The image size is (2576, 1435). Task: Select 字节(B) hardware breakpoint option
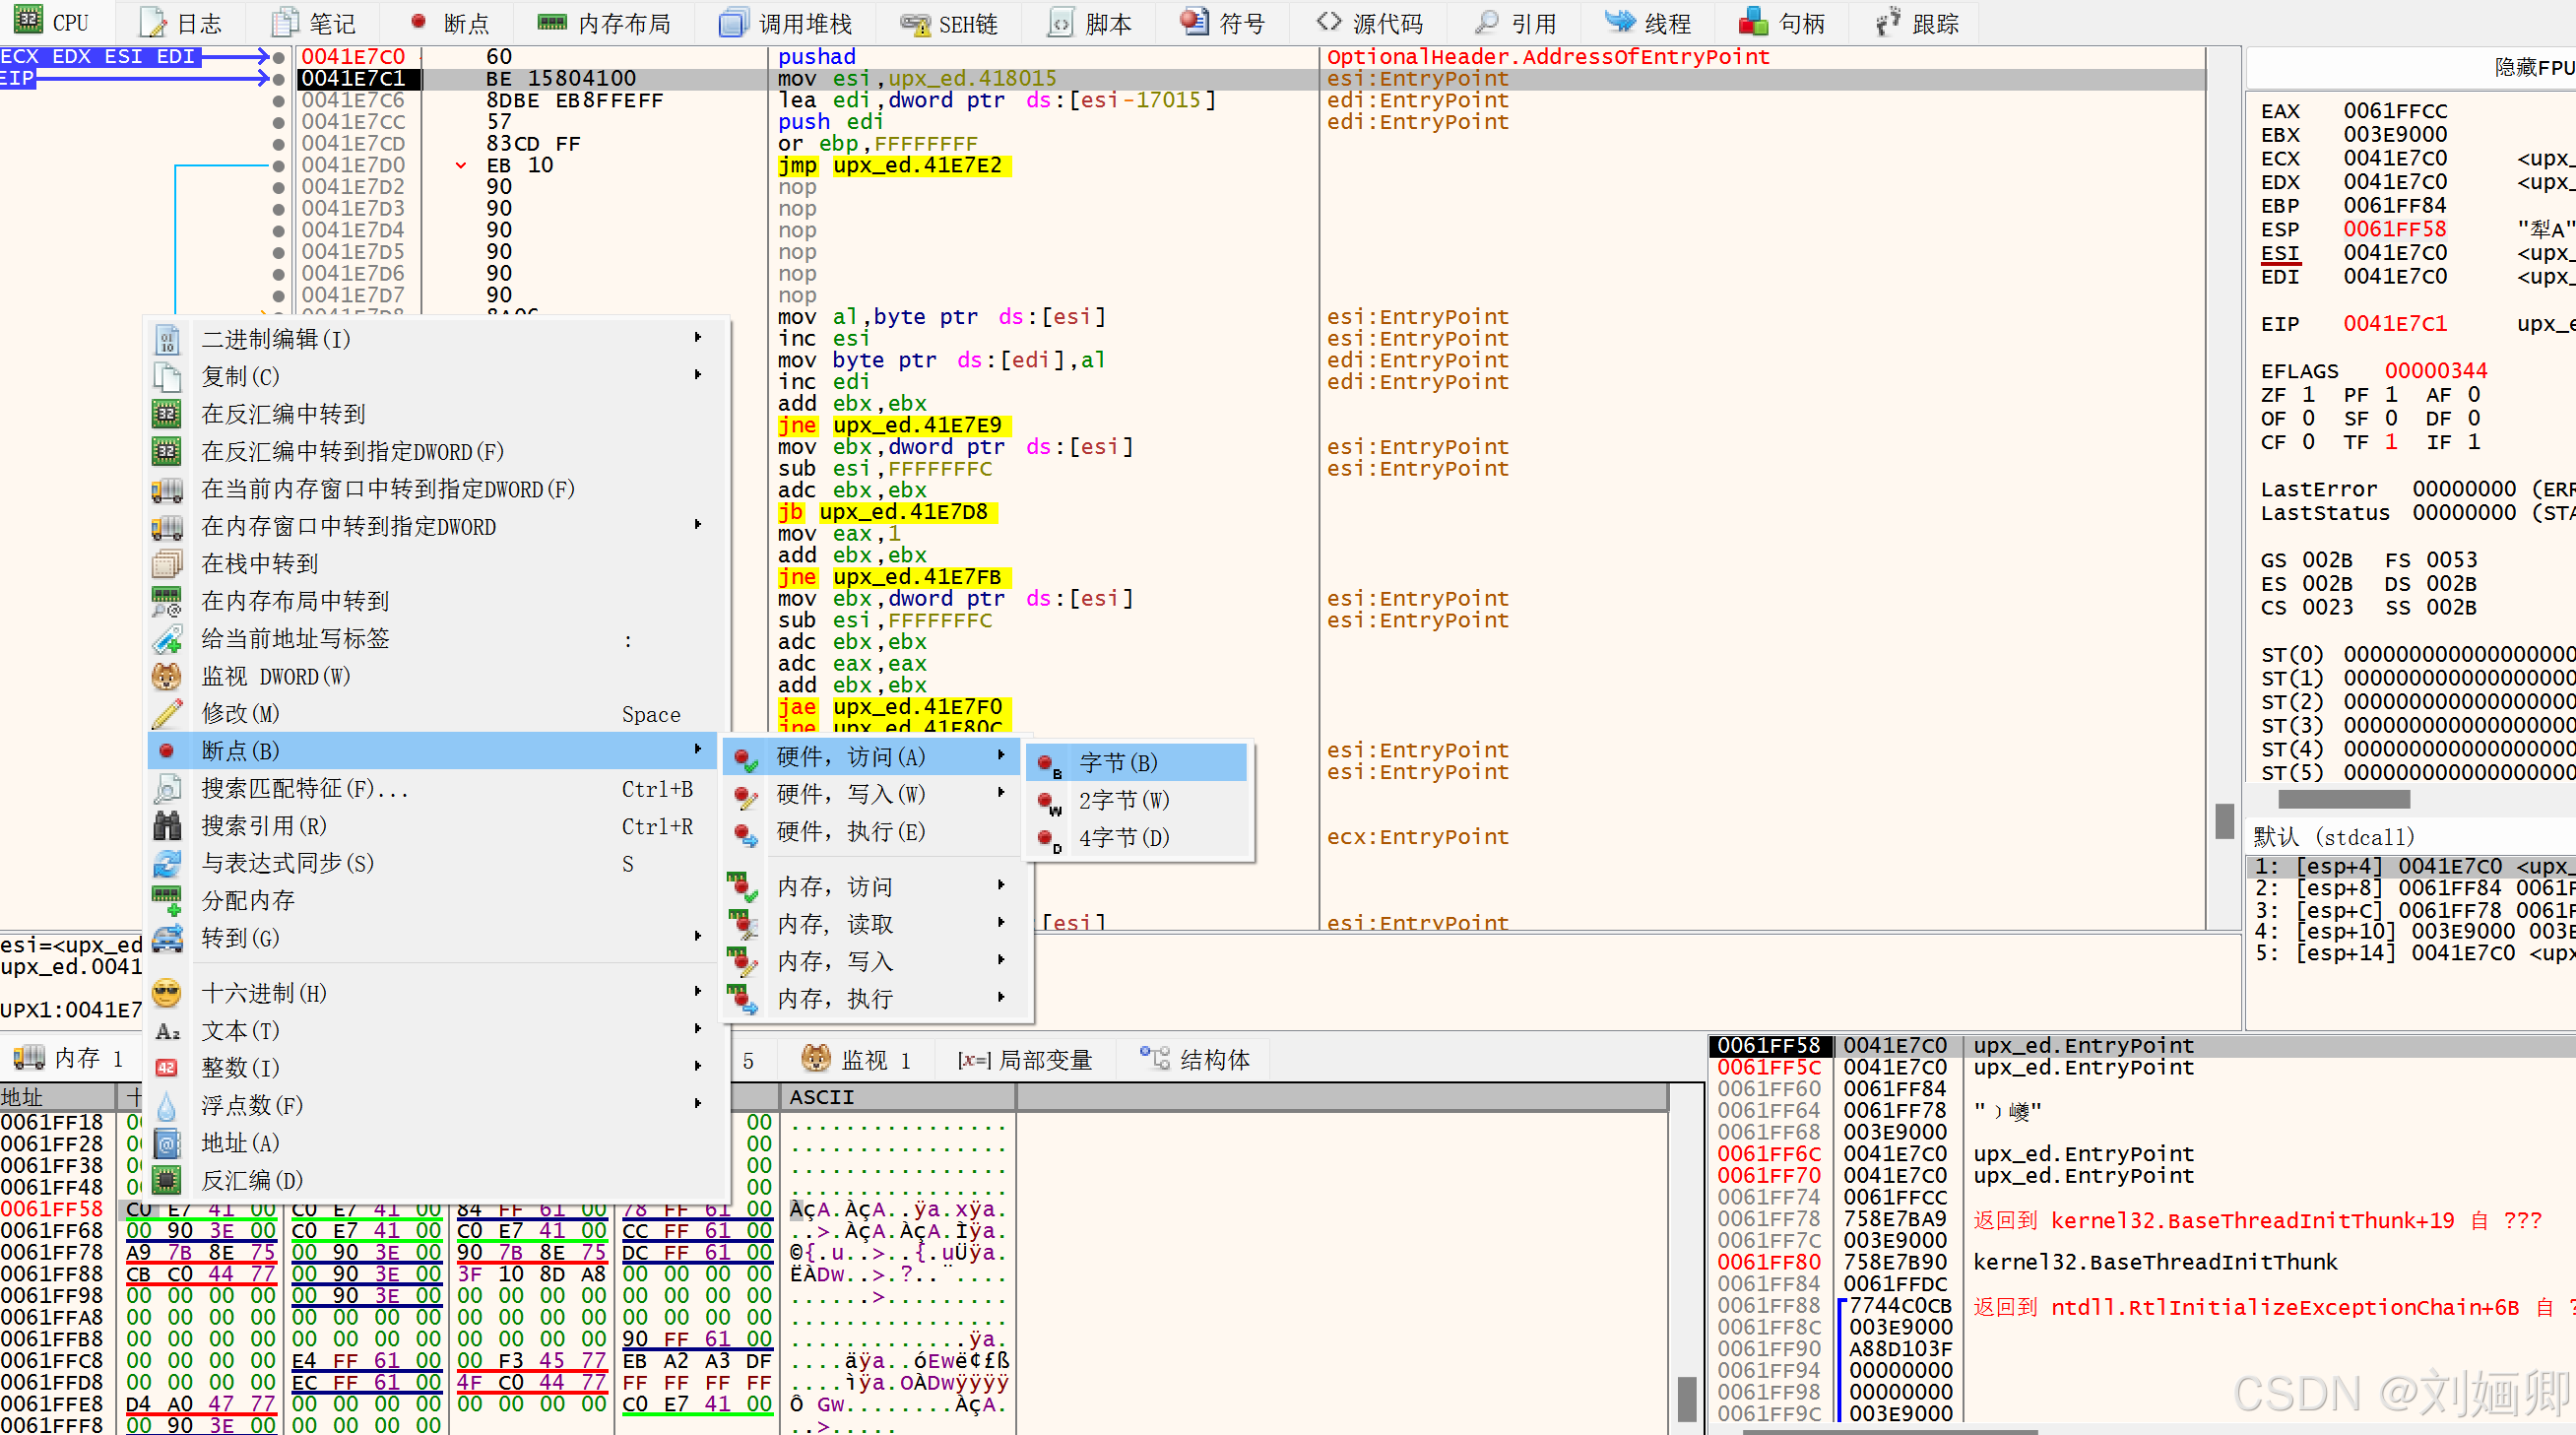(x=1118, y=763)
